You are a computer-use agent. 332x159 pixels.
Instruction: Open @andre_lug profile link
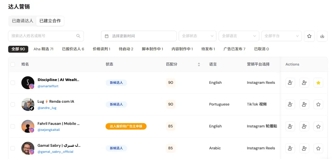(x=47, y=108)
